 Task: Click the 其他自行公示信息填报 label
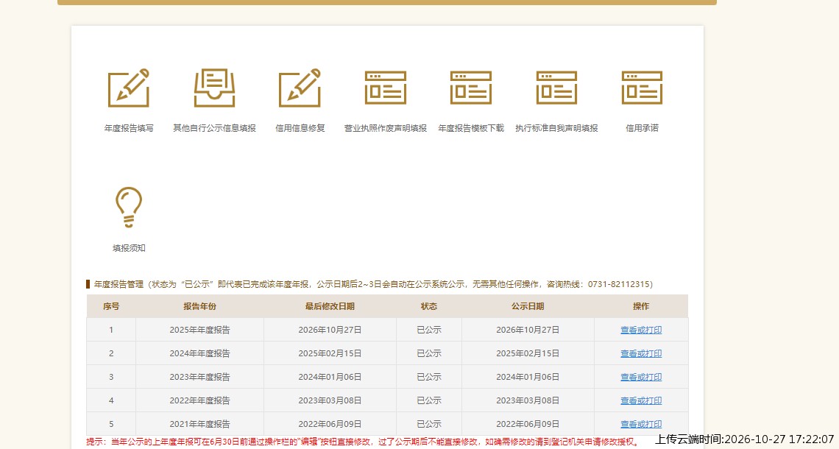click(x=214, y=128)
